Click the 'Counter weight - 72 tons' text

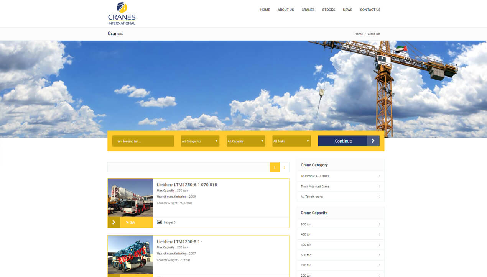coord(173,260)
